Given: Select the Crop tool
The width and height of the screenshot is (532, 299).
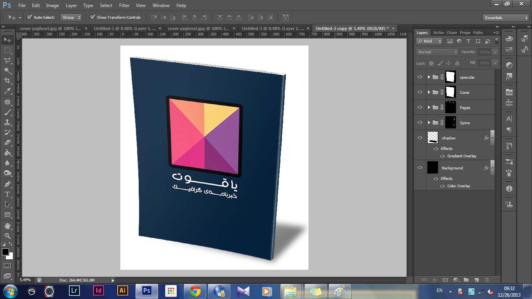Looking at the screenshot, I should 7,81.
